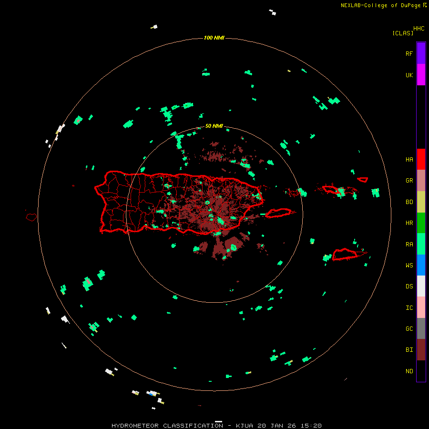Click the [CLAS] units label
429x429 pixels.
tap(403, 33)
